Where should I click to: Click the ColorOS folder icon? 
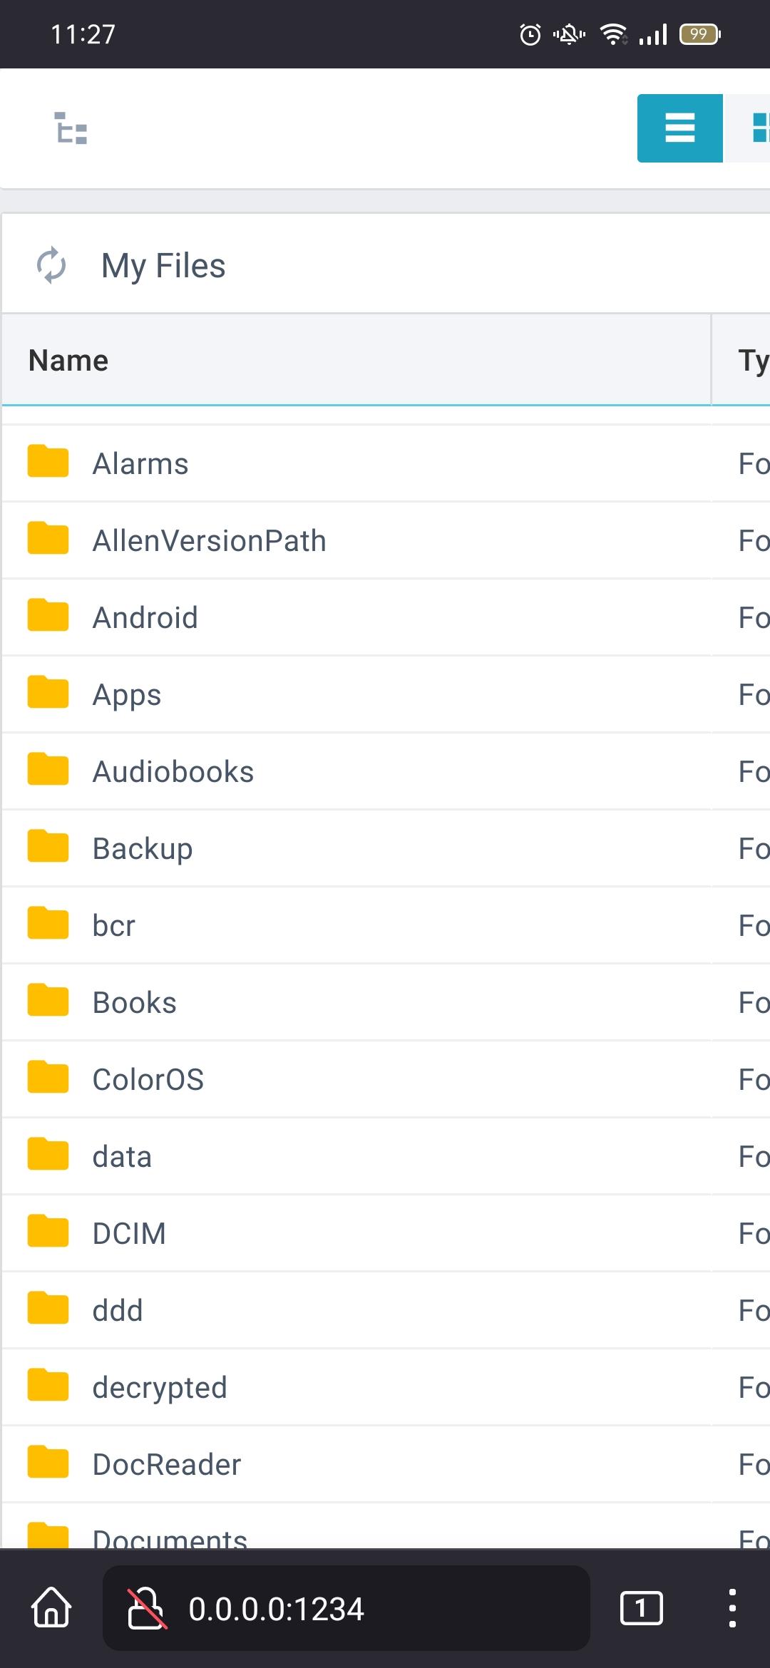tap(48, 1077)
